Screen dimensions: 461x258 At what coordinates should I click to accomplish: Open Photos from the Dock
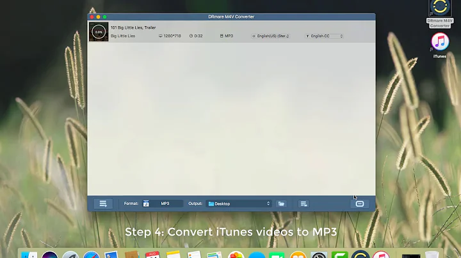236,254
